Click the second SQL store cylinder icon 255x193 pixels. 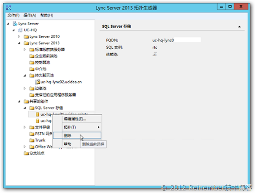37,121
